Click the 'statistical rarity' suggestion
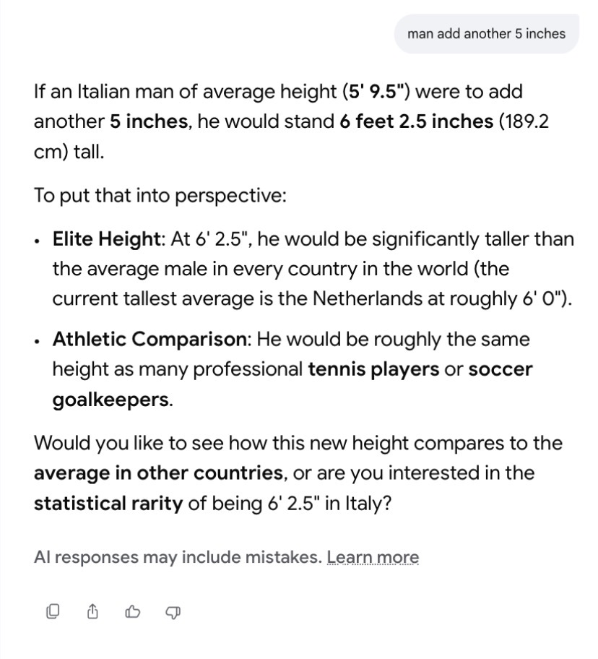Viewport: 598px width, 659px height. click(x=108, y=504)
